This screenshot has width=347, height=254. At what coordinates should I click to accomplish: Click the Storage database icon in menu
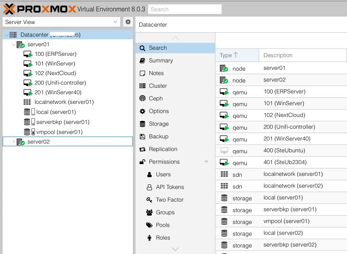tap(142, 124)
